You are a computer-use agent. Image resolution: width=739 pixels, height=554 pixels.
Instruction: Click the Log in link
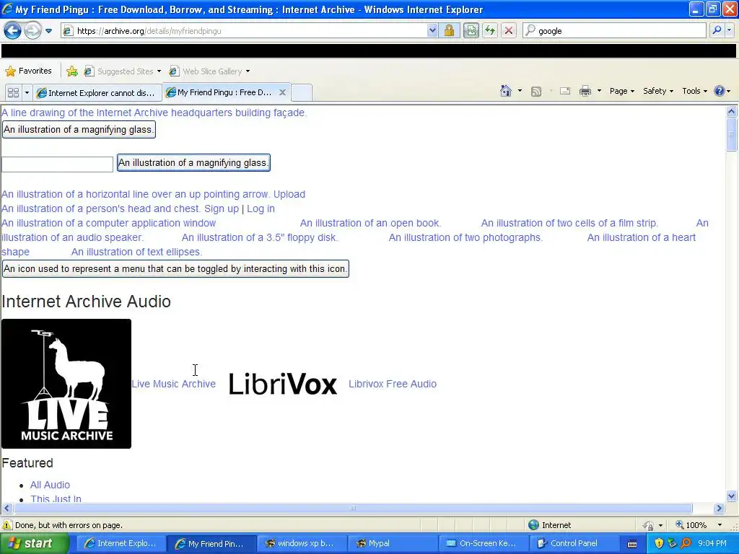(261, 208)
